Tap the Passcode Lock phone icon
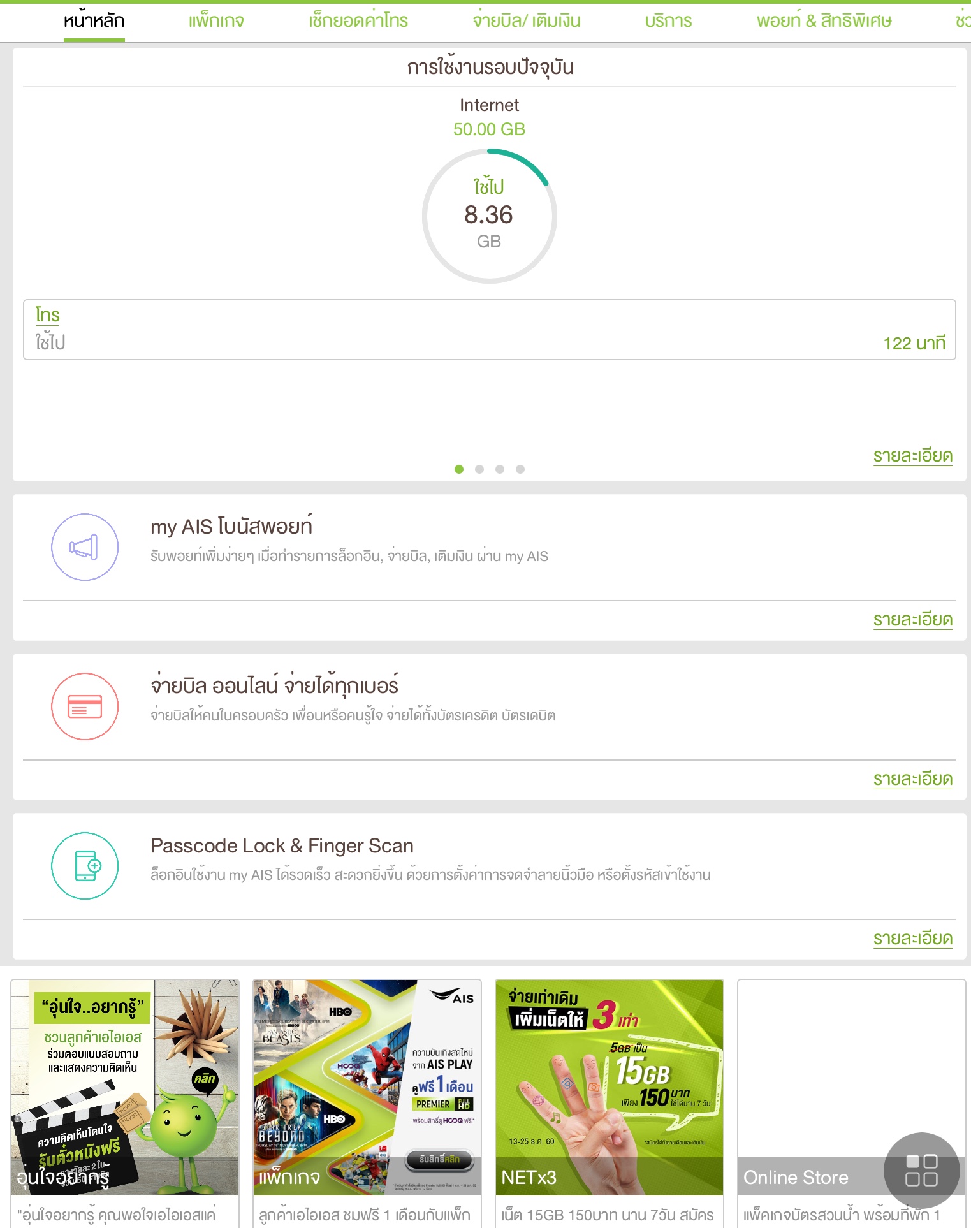 coord(85,866)
